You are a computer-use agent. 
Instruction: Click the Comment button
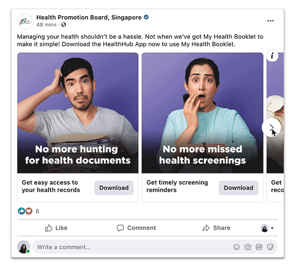136,228
